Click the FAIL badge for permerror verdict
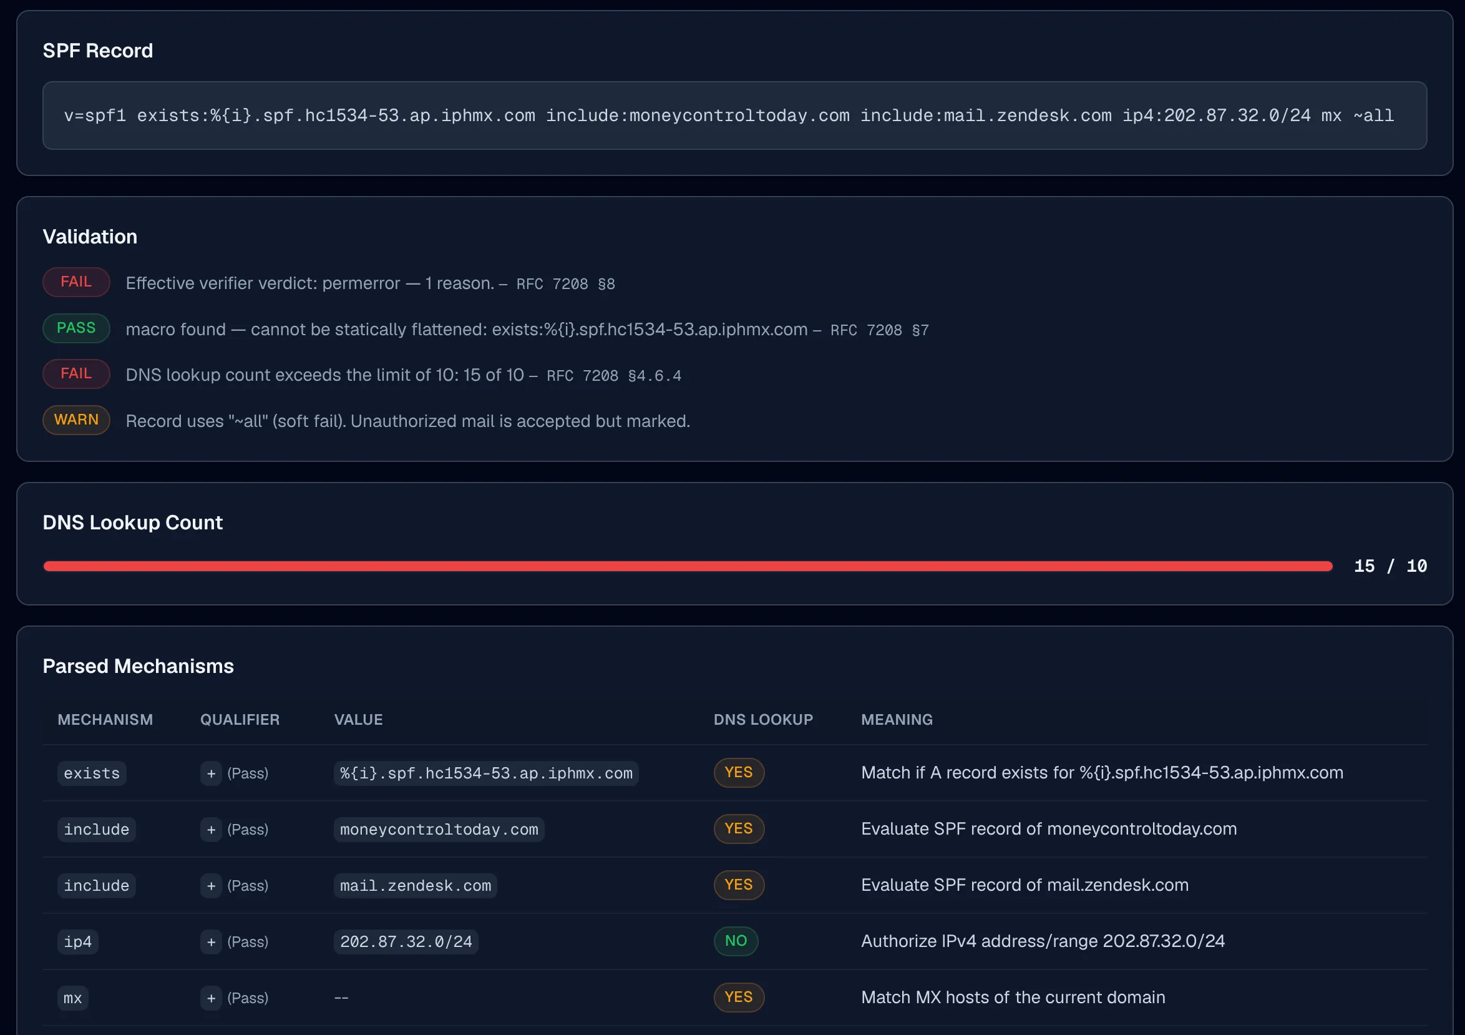The width and height of the screenshot is (1465, 1035). [x=76, y=282]
